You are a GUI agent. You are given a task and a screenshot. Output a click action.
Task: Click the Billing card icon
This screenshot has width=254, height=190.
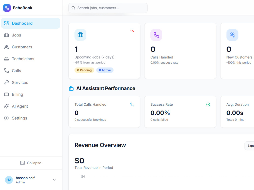[x=6, y=94]
